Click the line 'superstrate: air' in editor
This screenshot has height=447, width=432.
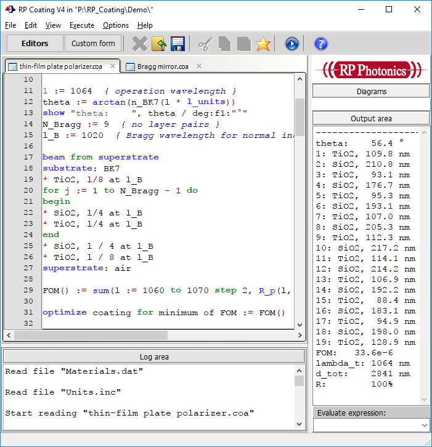(x=87, y=268)
